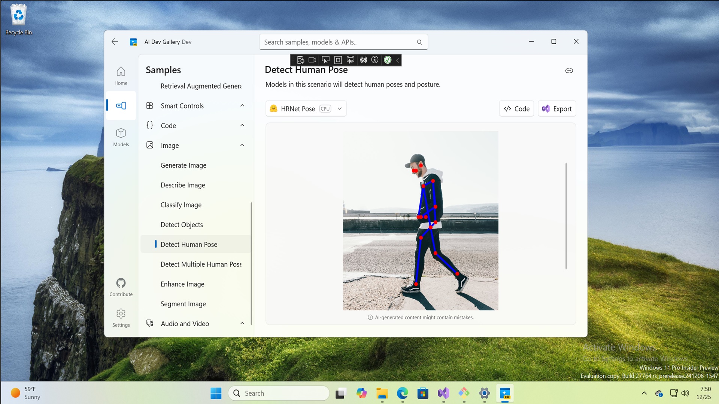
Task: Collapse the Code samples group
Action: 242,125
